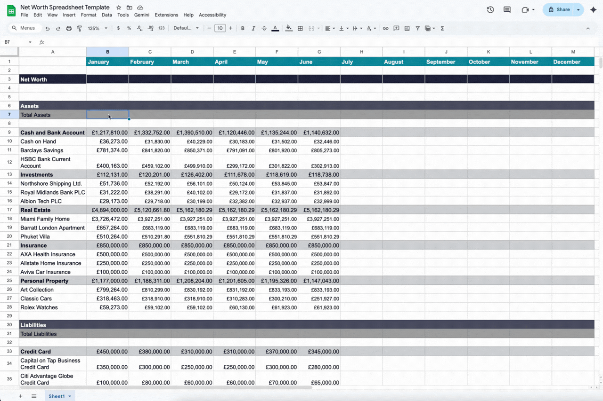This screenshot has height=401, width=603.
Task: Click the Insert link icon
Action: tap(385, 28)
